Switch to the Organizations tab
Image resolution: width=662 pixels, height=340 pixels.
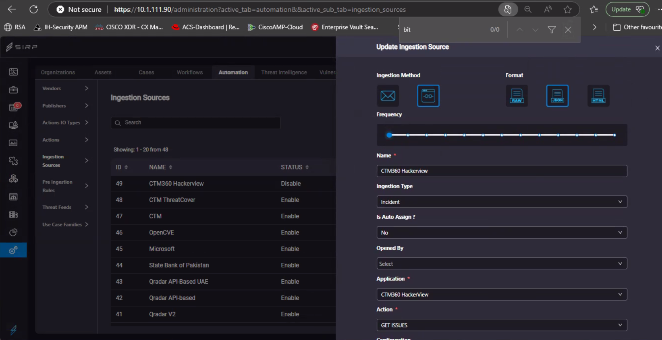coord(58,72)
